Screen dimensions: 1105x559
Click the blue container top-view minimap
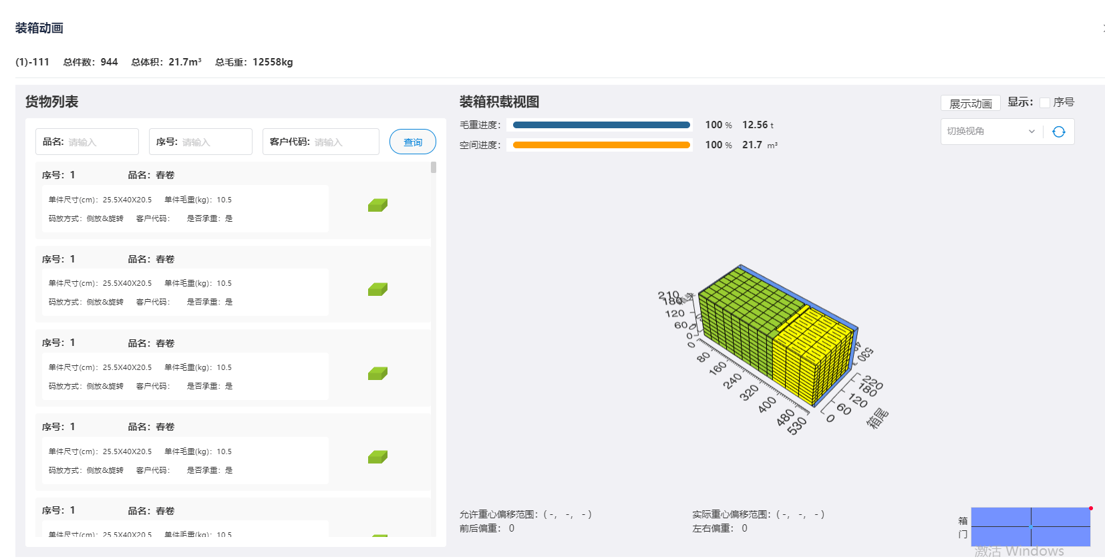(1030, 526)
